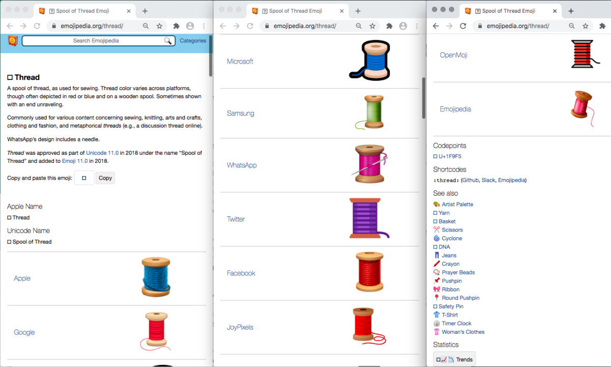The height and width of the screenshot is (367, 611).
Task: Click the bookmark star in the window showing Samsung
Action: coord(373,26)
